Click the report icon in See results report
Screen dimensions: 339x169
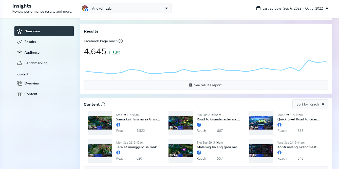point(191,85)
